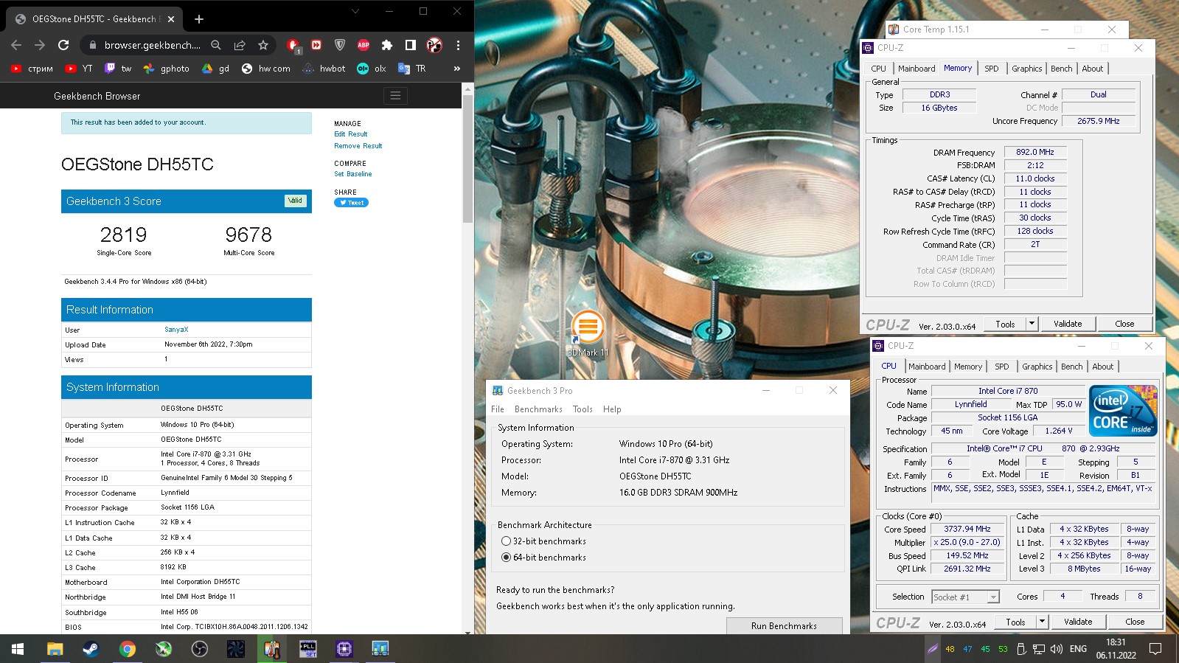
Task: Open SanyaX user profile link
Action: (x=176, y=330)
